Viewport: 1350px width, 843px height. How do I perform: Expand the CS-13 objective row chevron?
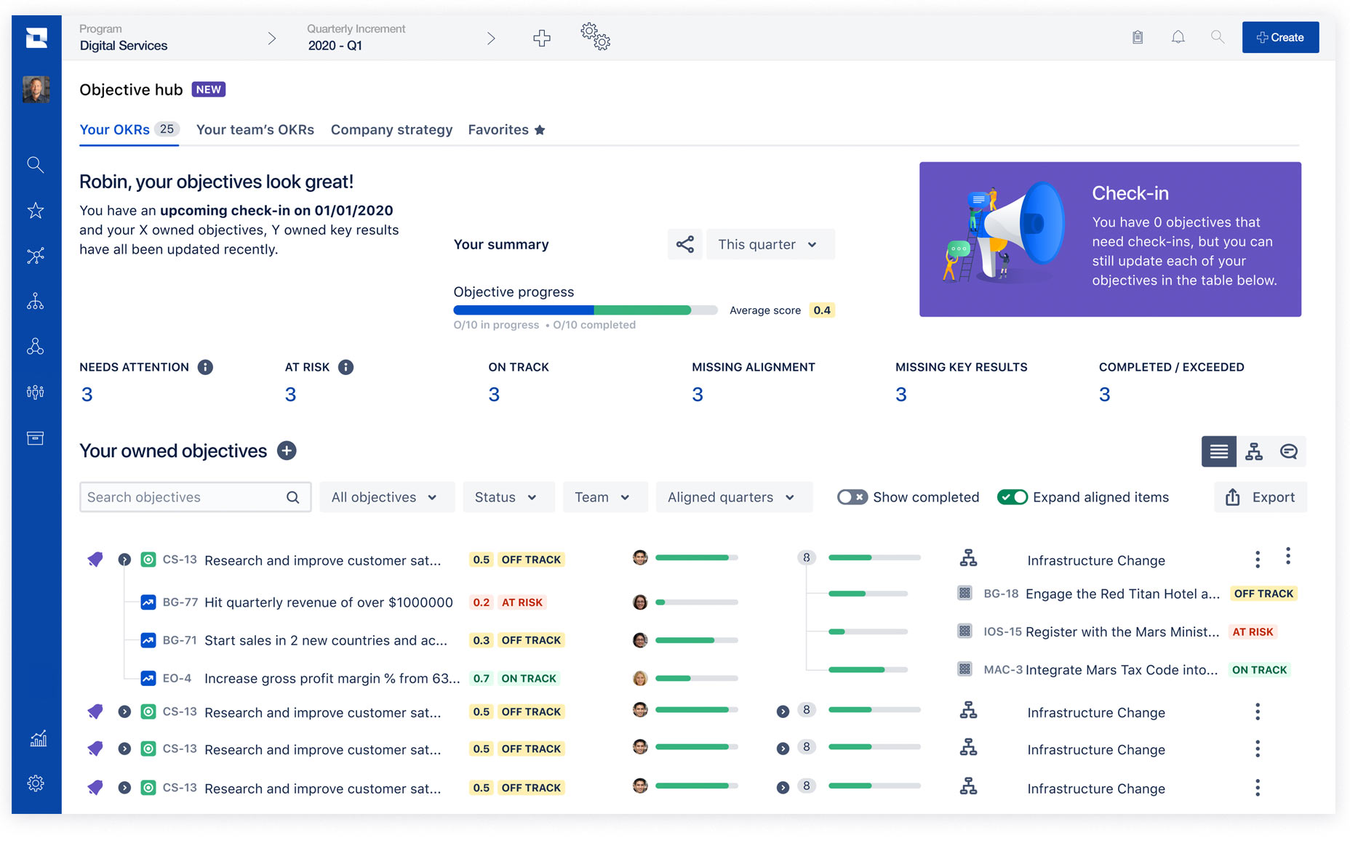coord(124,560)
